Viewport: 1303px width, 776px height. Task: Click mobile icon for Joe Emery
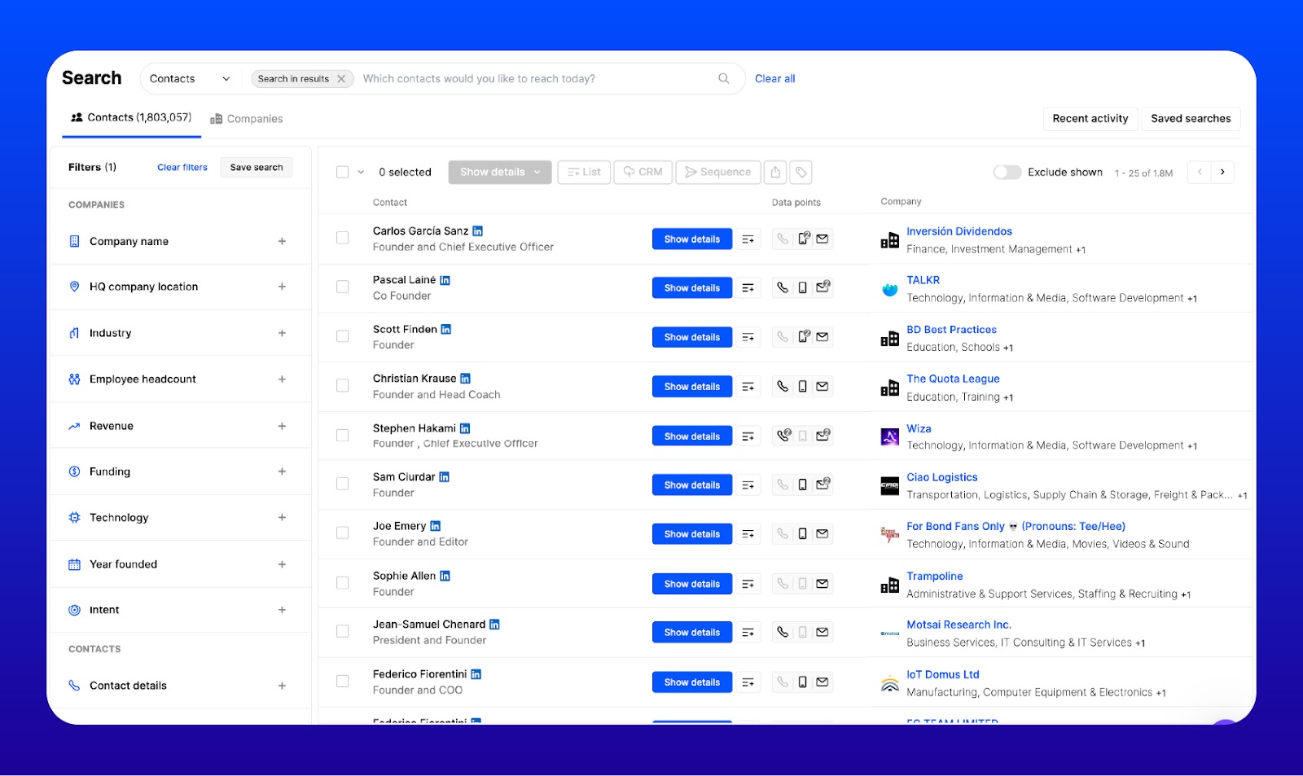pos(802,534)
